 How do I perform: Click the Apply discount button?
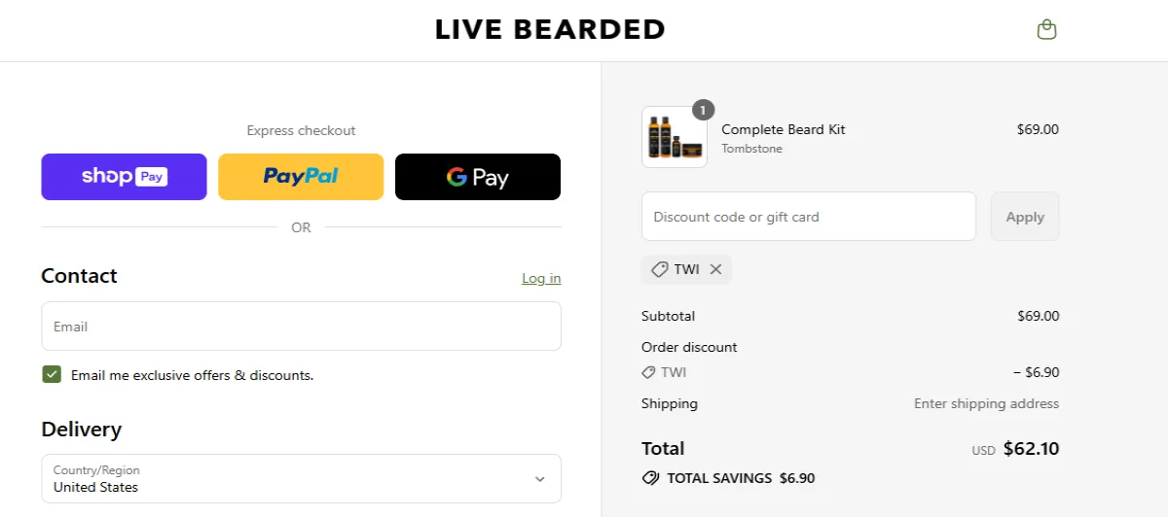[x=1025, y=217]
